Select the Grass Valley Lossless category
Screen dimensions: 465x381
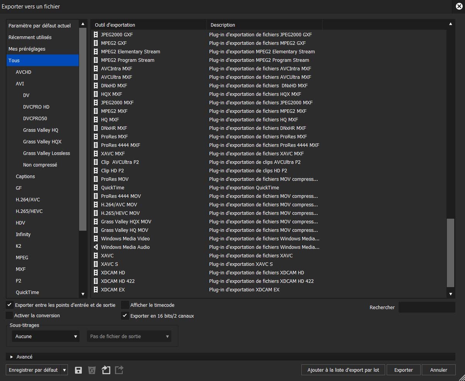click(42, 153)
